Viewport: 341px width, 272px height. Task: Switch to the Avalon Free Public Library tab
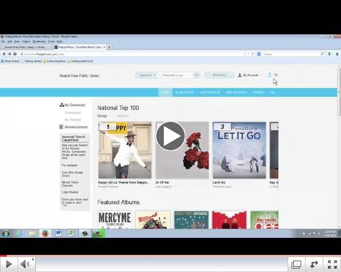[x=27, y=47]
